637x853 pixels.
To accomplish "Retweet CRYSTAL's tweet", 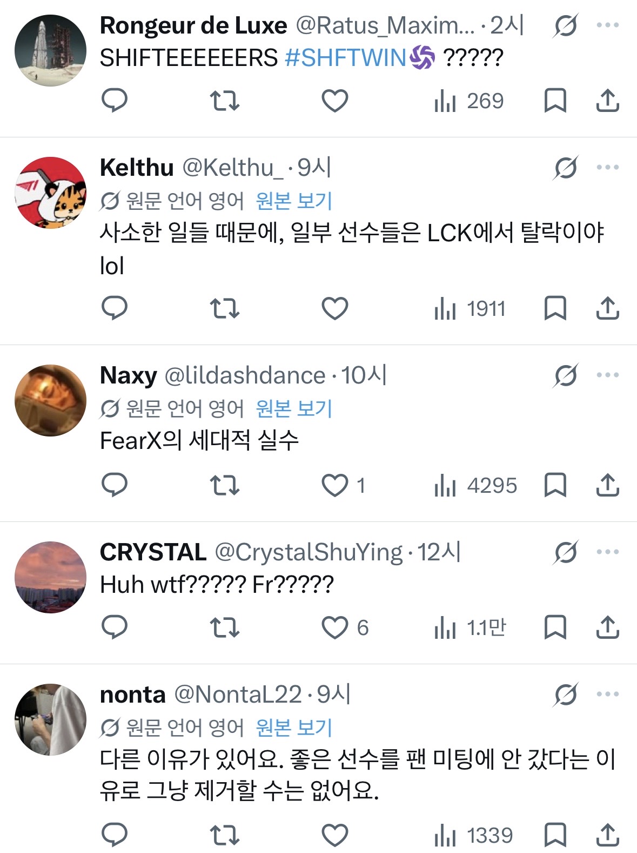I will pos(224,627).
